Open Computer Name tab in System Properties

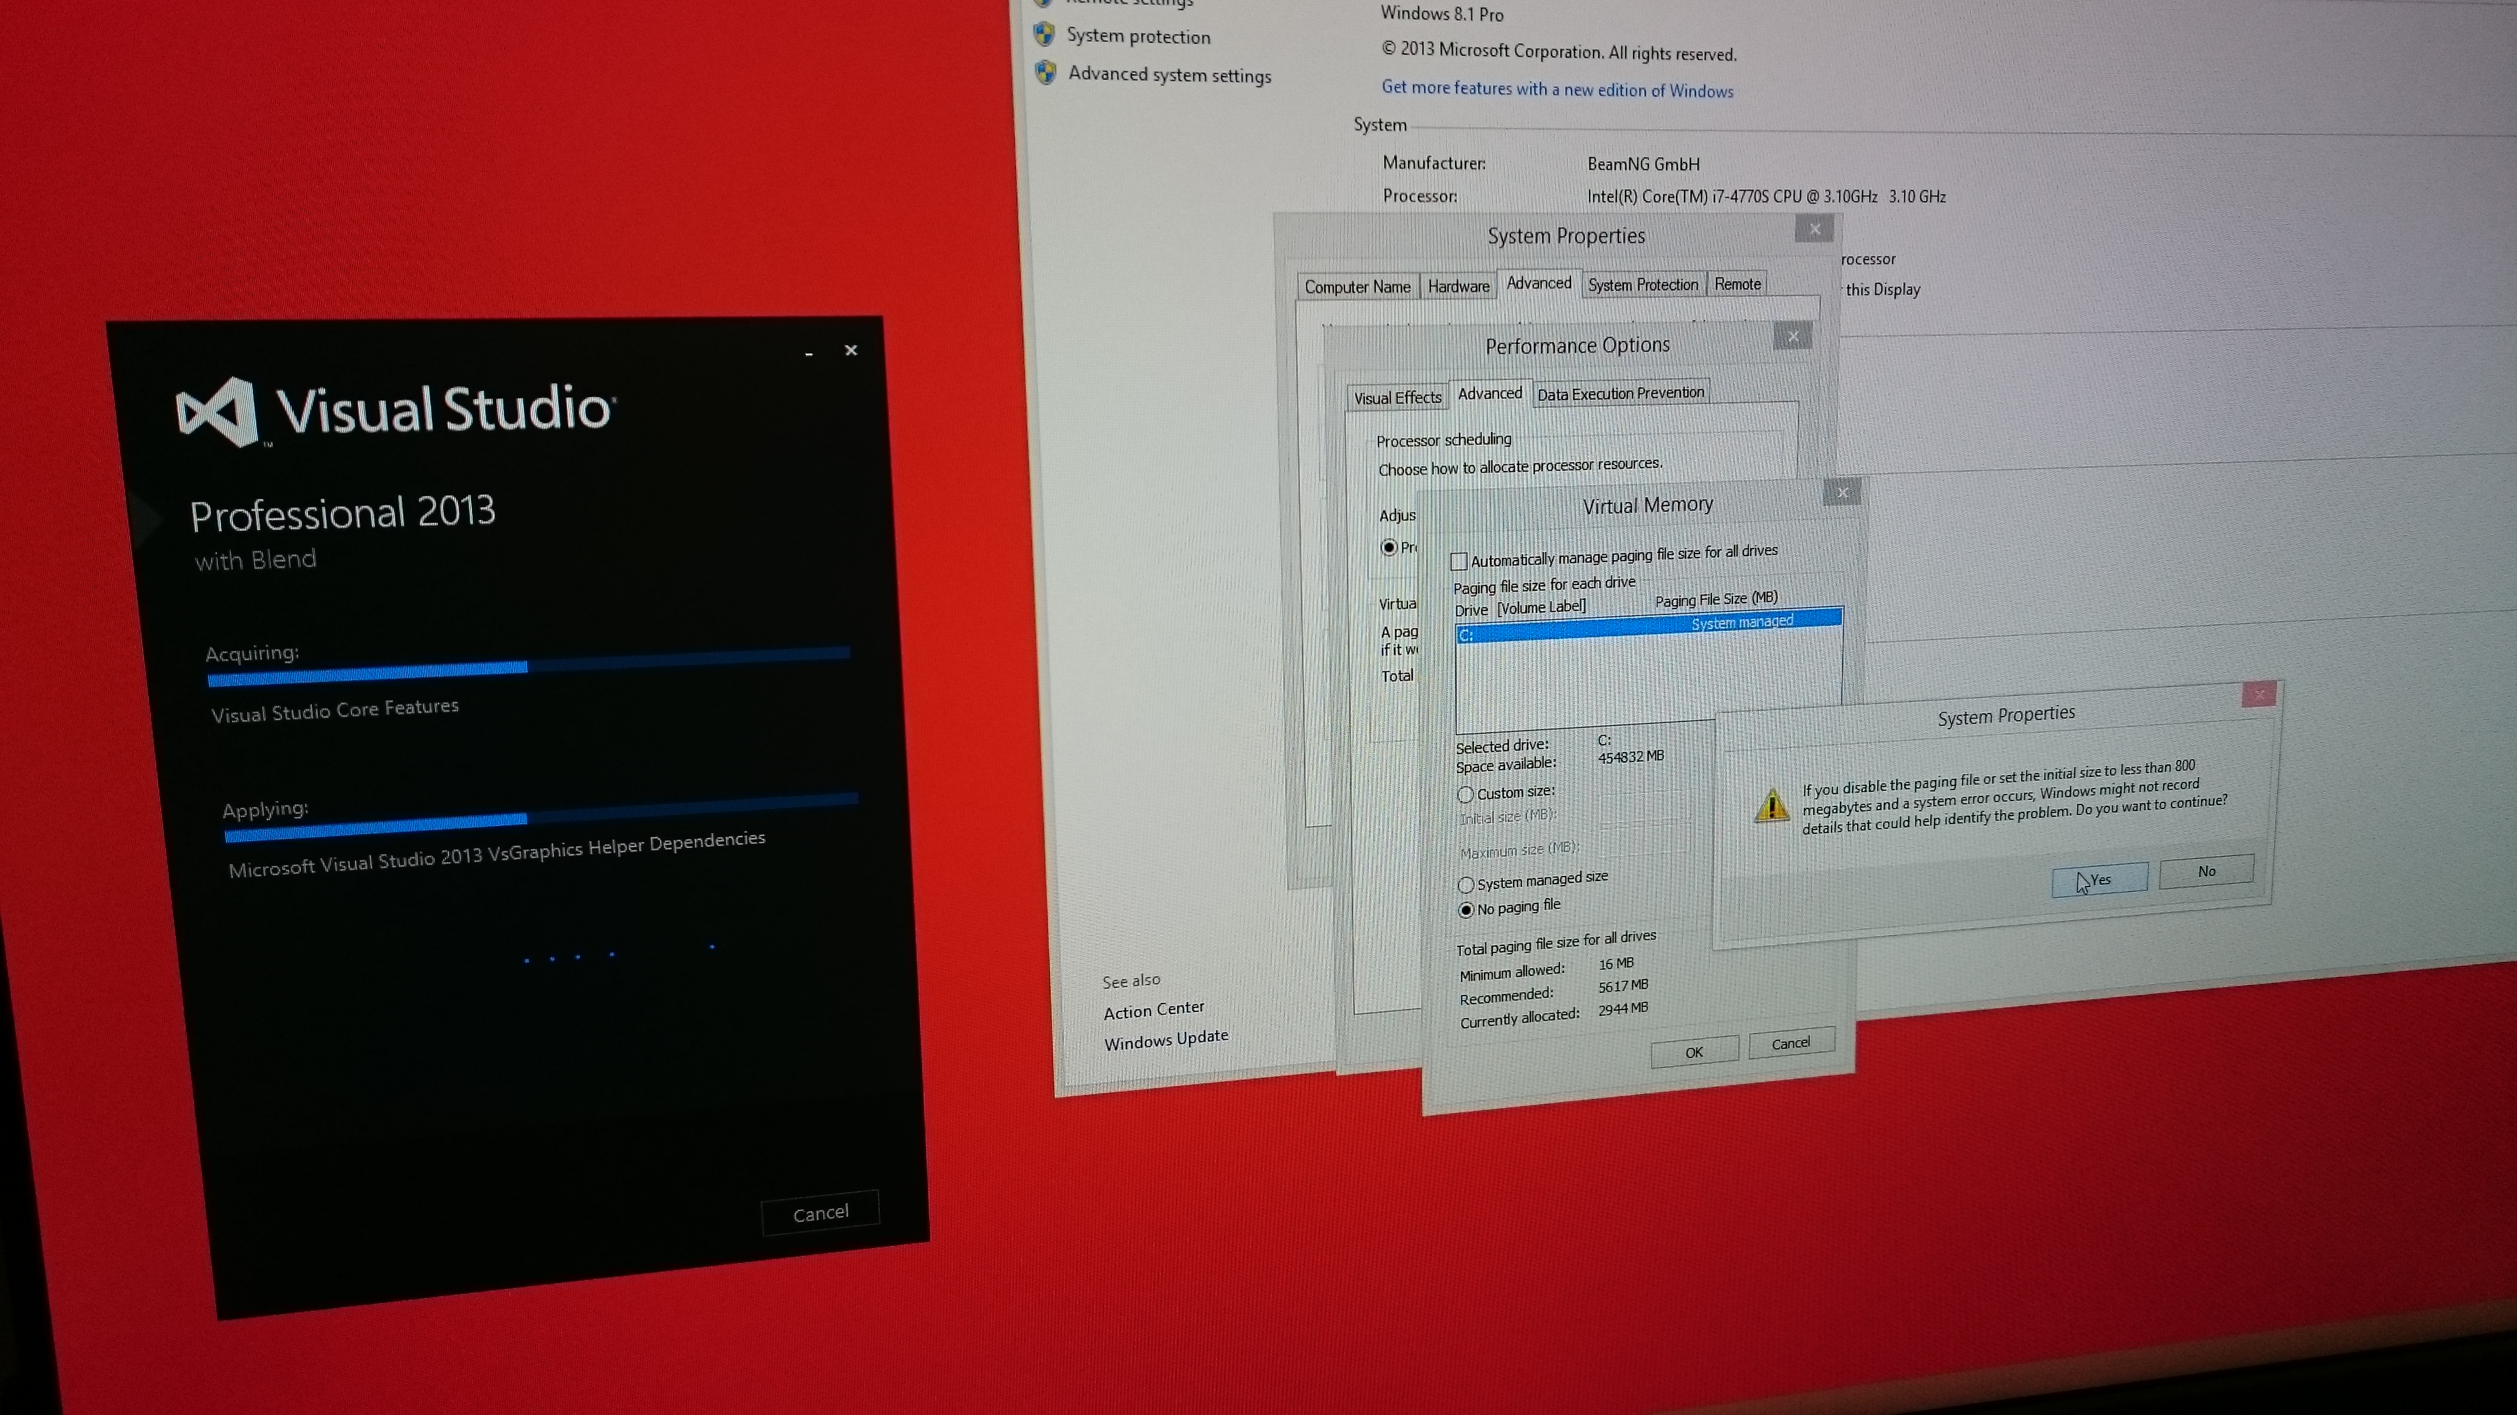pyautogui.click(x=1357, y=287)
